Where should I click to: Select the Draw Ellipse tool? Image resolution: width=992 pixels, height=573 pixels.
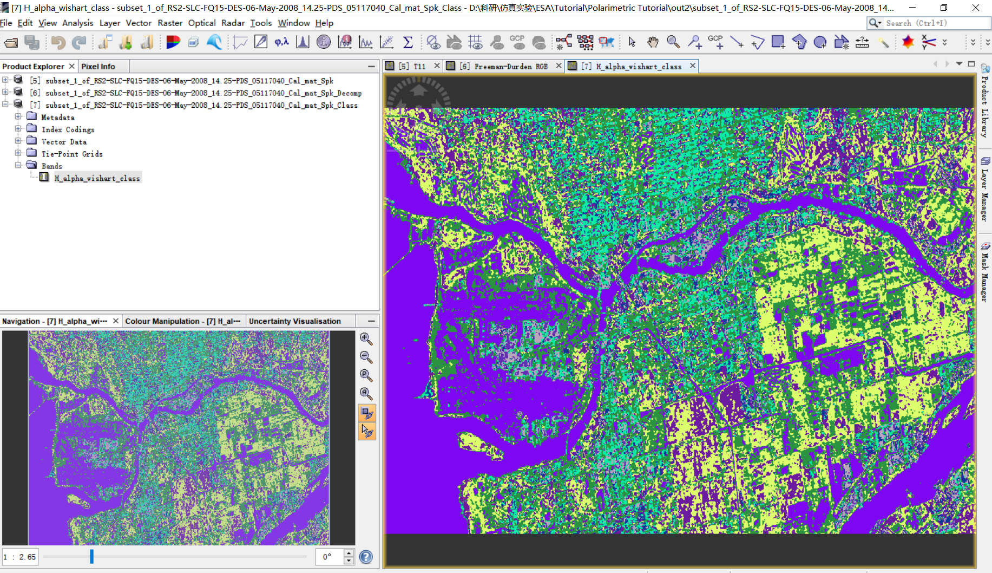click(820, 42)
